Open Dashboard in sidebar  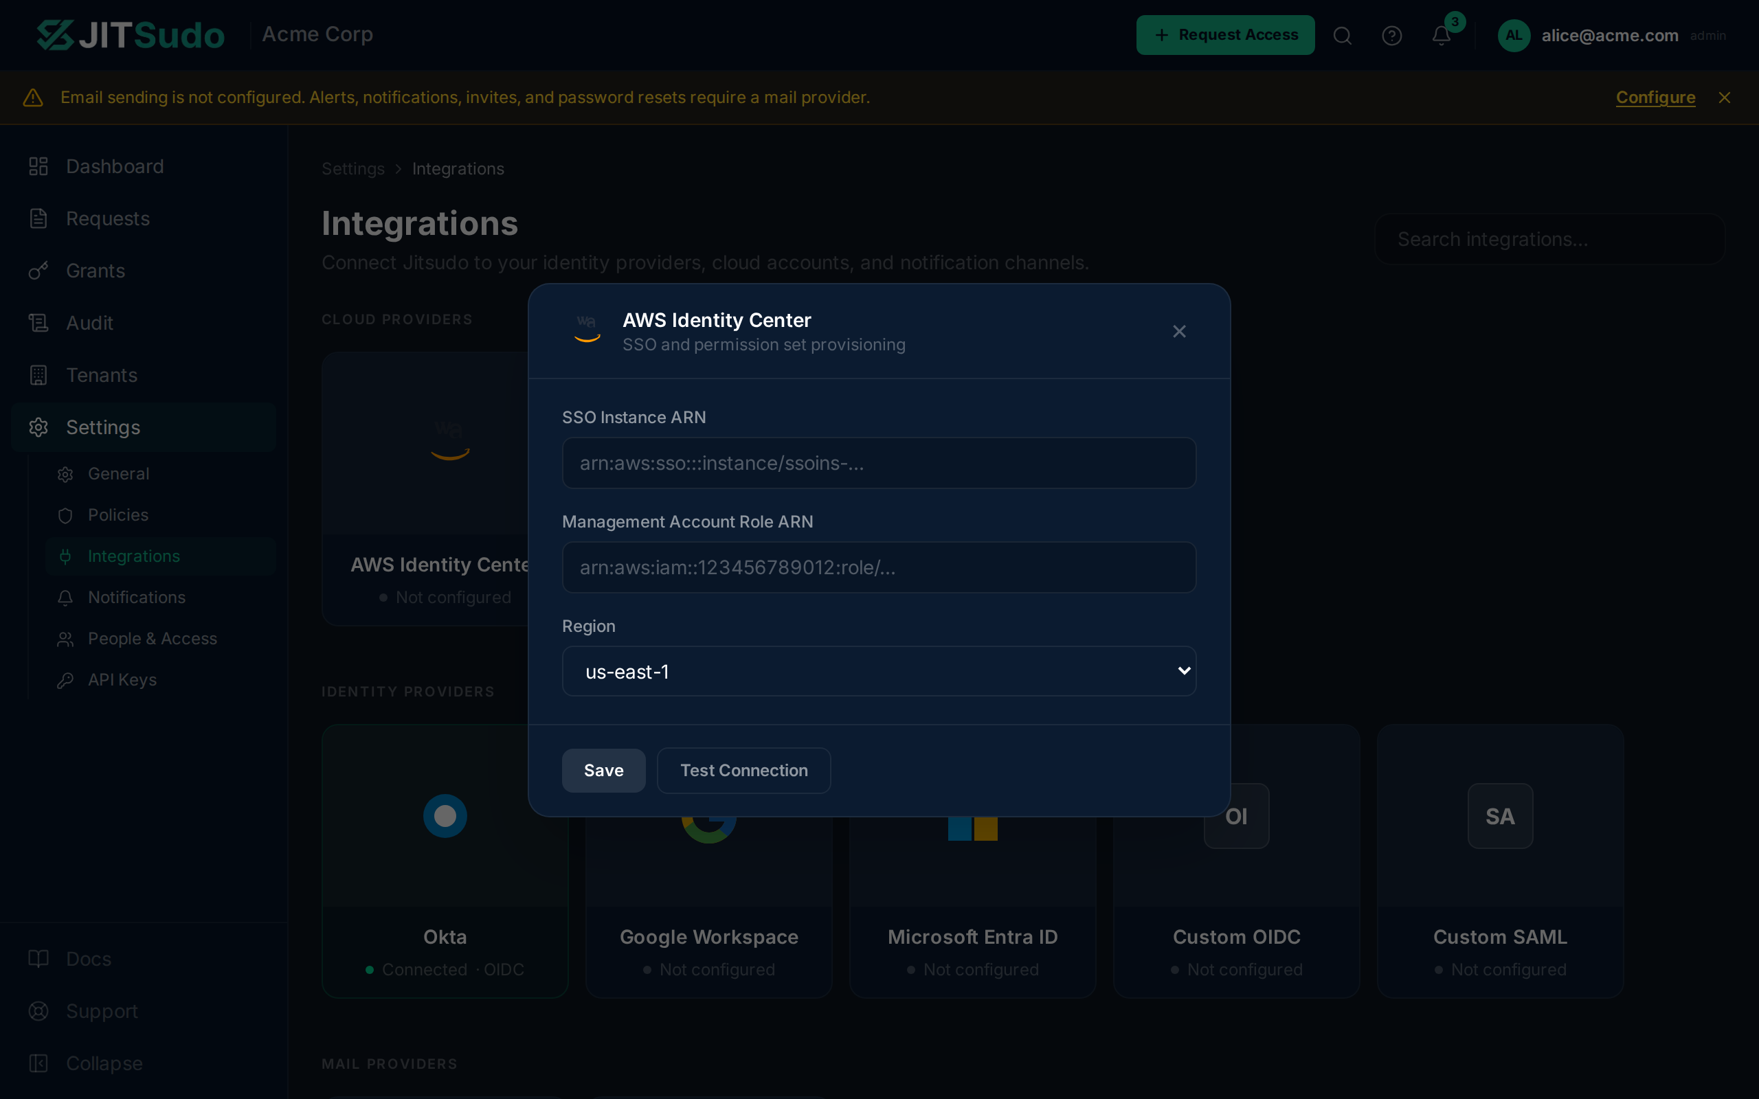click(x=143, y=166)
